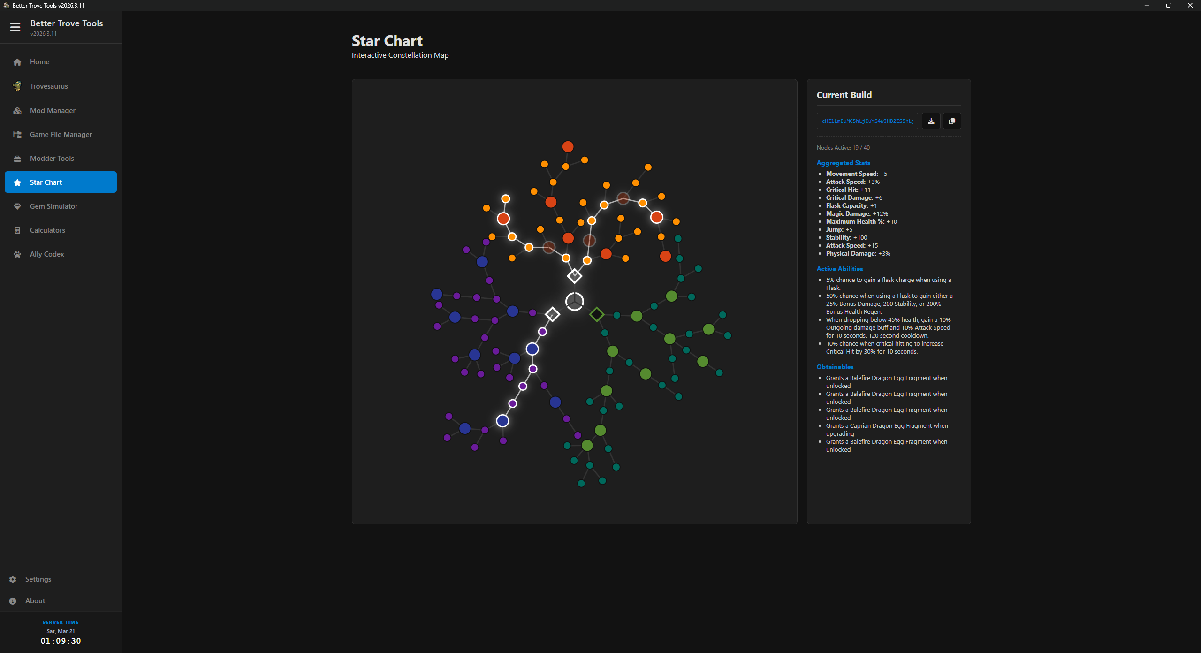Deactivate the white diamond node above center
The height and width of the screenshot is (653, 1201).
[574, 276]
